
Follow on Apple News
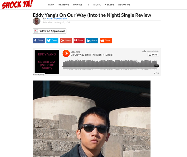tap(50, 31)
